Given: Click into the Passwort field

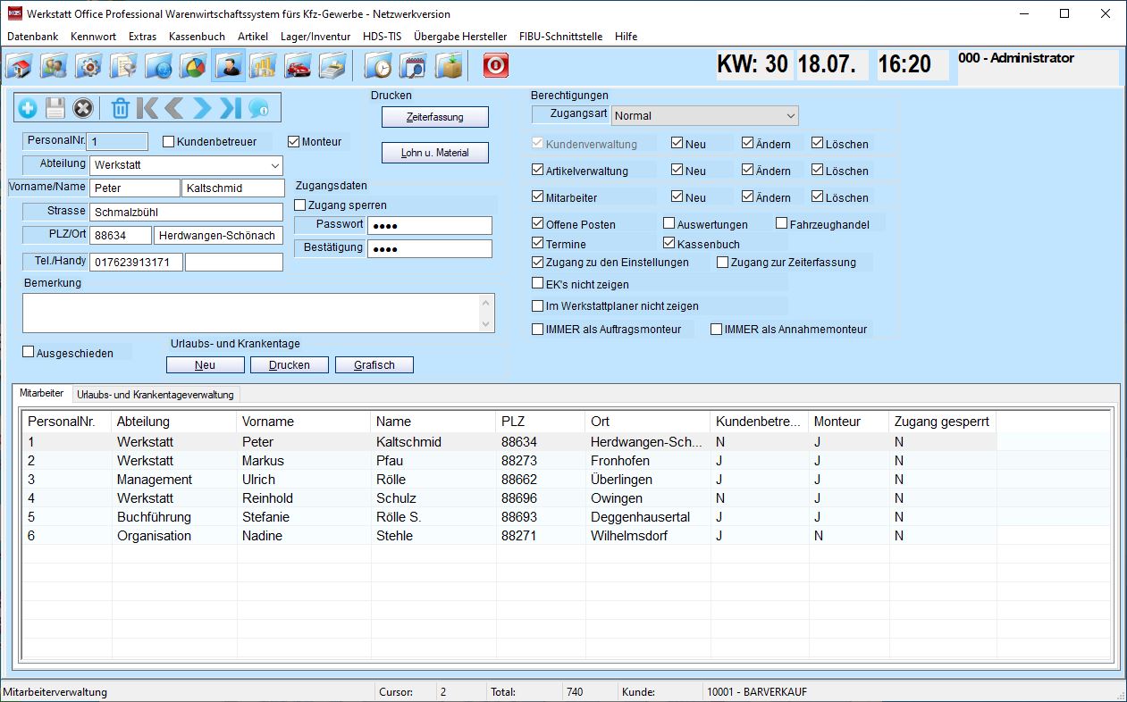Looking at the screenshot, I should [430, 225].
